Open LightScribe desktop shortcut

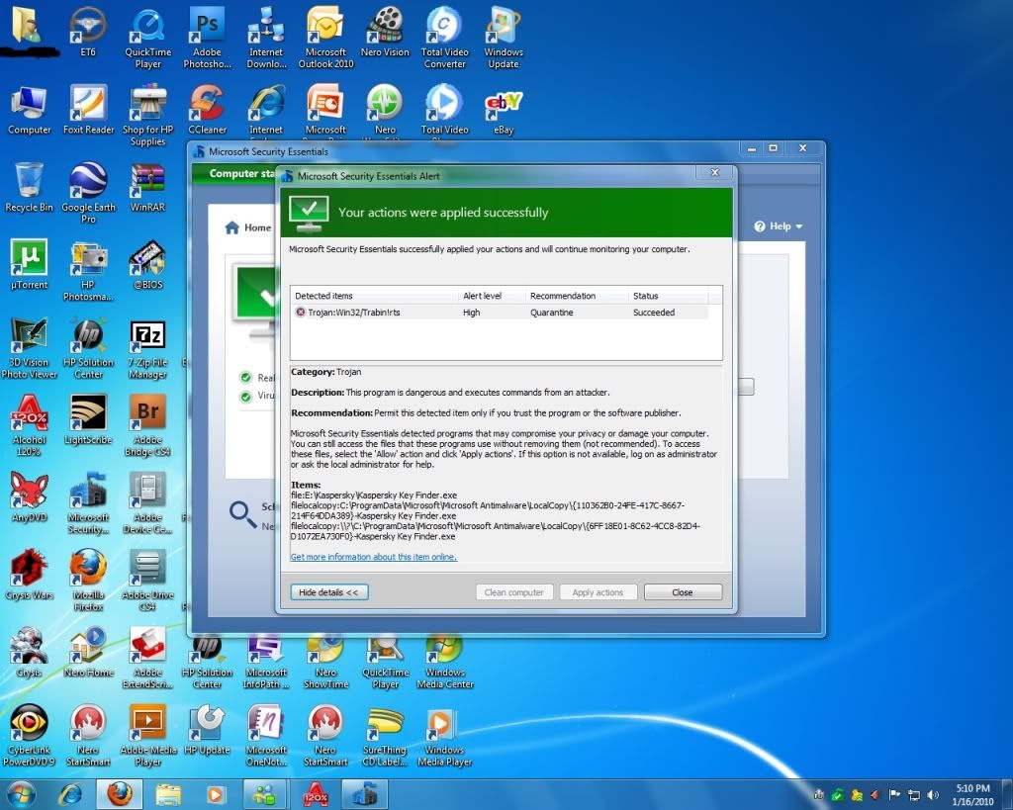(x=88, y=418)
